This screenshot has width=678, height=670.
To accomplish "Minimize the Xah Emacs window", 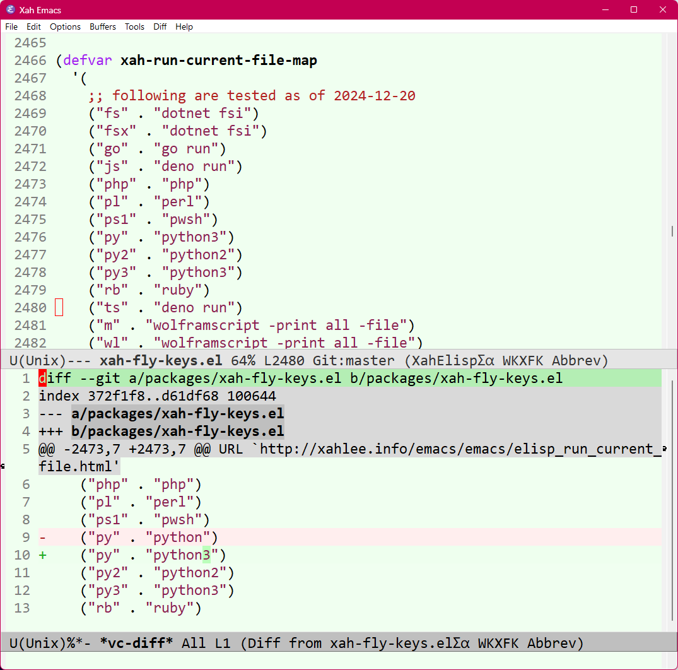I will click(605, 9).
